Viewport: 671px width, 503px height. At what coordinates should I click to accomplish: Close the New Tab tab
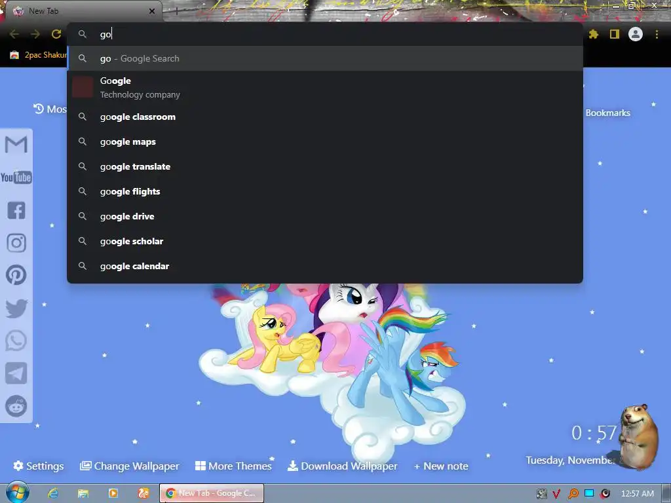pos(152,11)
